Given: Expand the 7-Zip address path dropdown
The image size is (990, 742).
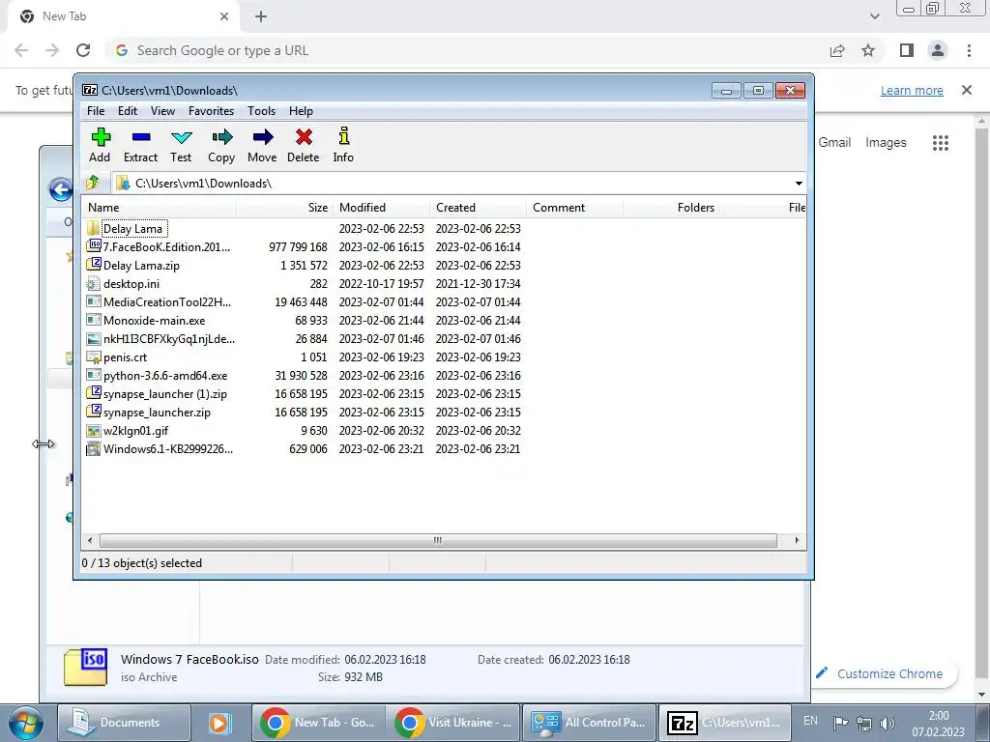Looking at the screenshot, I should [x=799, y=184].
